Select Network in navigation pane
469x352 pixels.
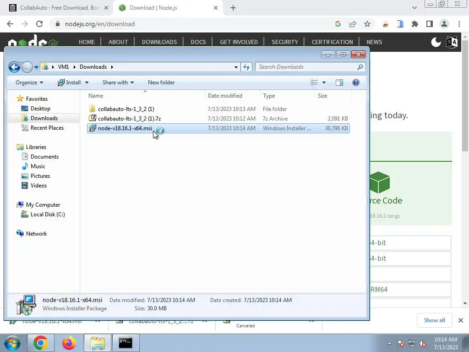pyautogui.click(x=36, y=233)
